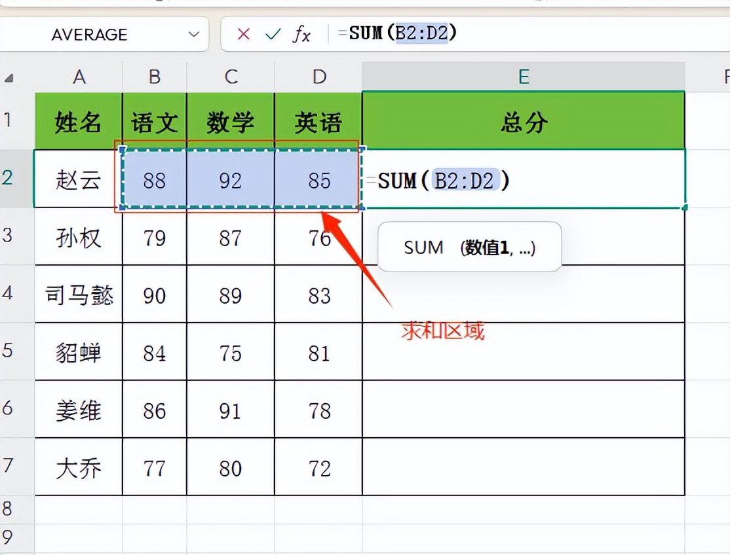Click the 总分 header cell

point(524,121)
